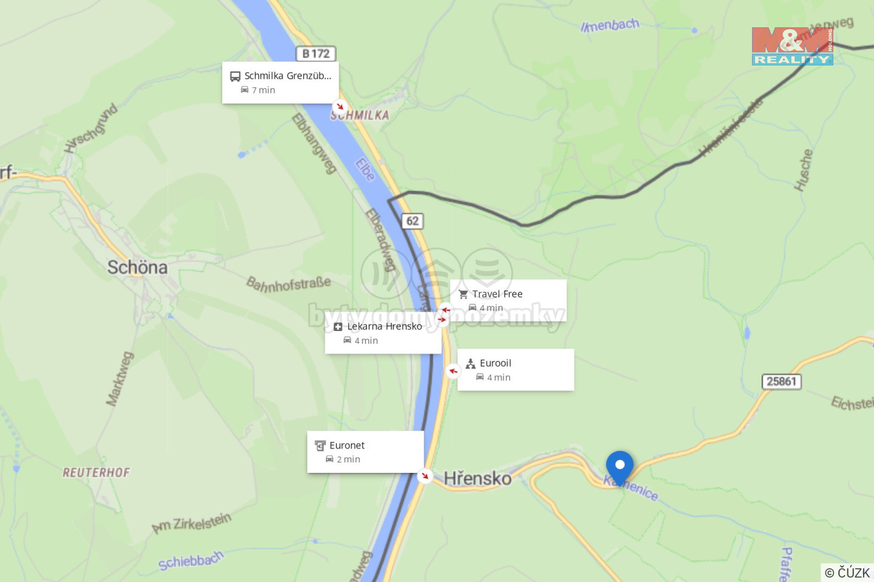Open the Schmilka Grenzüb... bus stop card
Screen dimensions: 874x582
[280, 82]
